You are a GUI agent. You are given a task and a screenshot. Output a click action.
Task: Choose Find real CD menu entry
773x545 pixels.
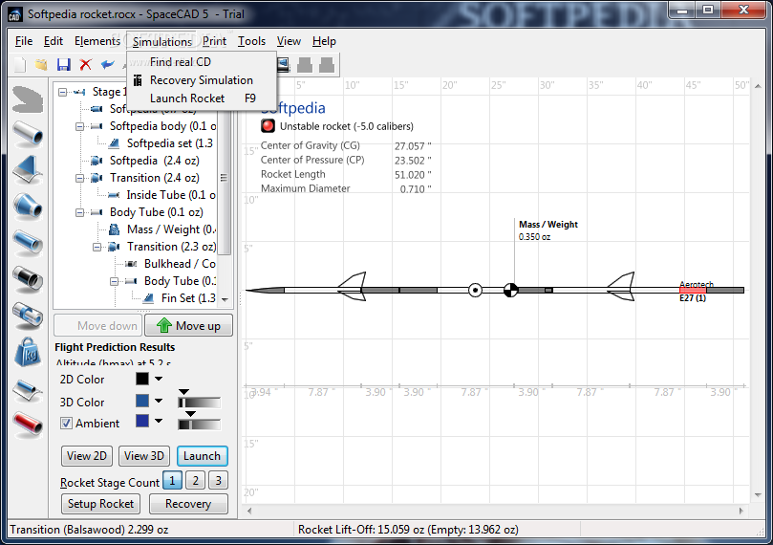tap(181, 61)
